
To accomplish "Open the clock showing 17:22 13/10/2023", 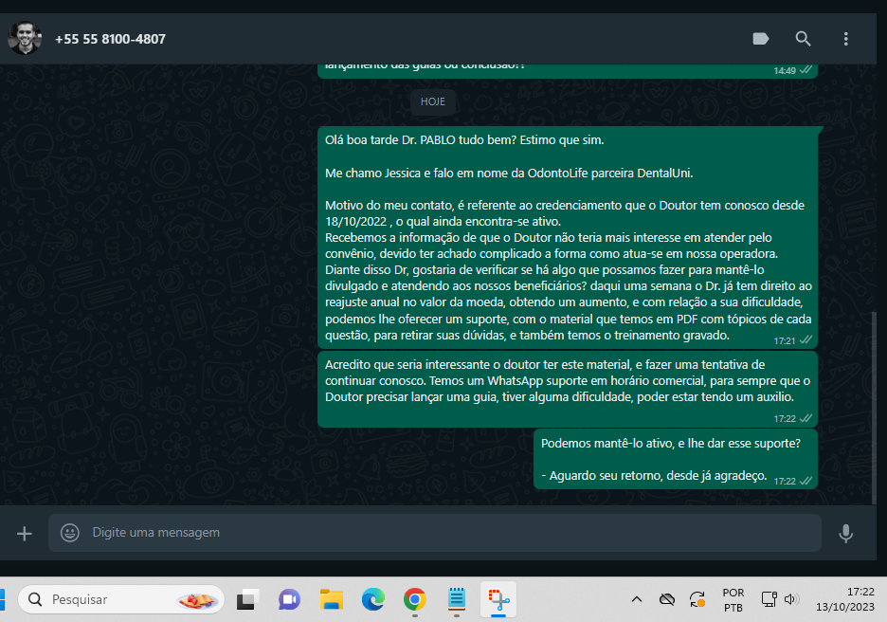I will (845, 599).
